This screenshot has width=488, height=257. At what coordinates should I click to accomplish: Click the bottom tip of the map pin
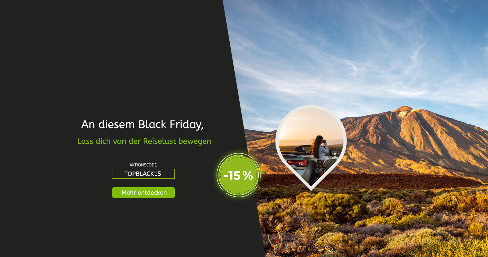tap(311, 188)
